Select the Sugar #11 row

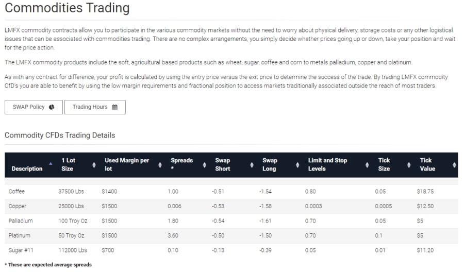coord(231,250)
